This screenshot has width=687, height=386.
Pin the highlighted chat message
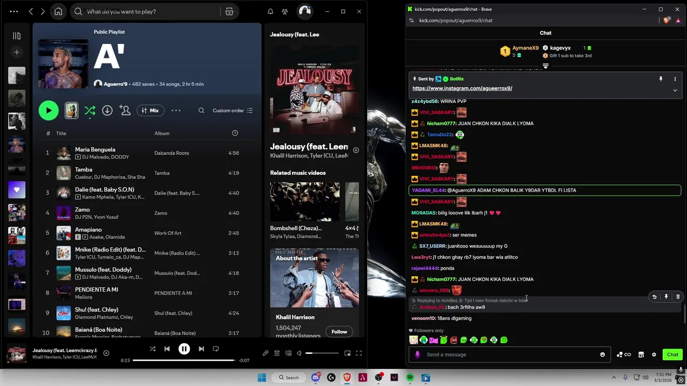[666, 297]
